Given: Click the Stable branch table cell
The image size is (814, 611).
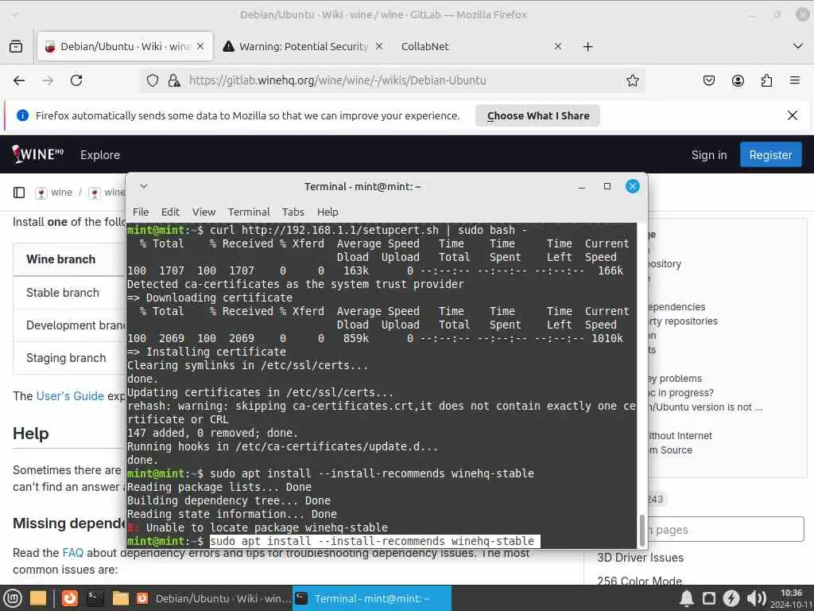Looking at the screenshot, I should coord(63,293).
